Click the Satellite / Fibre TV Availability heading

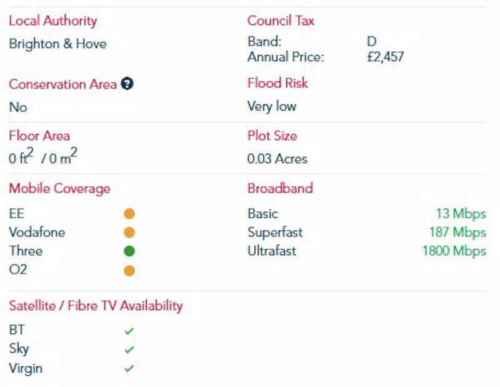[96, 306]
